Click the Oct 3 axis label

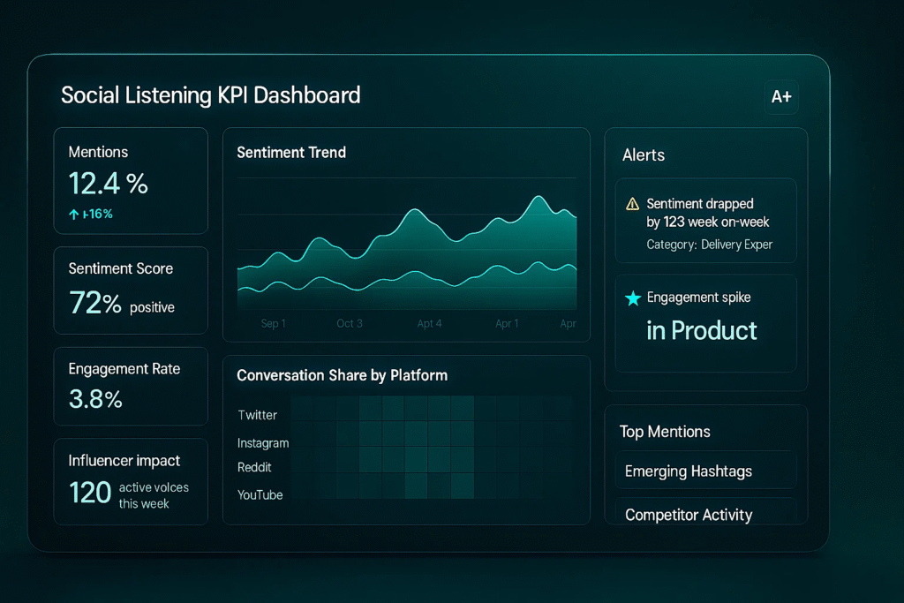tap(350, 323)
